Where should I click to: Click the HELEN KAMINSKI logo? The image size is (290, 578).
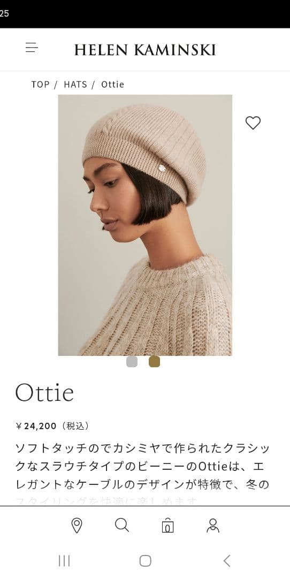[x=145, y=49]
